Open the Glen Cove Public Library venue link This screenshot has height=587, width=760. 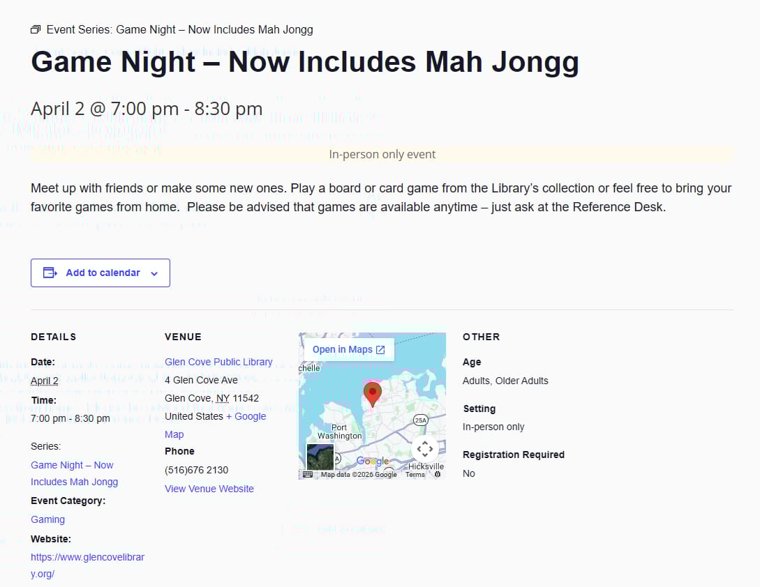[218, 362]
